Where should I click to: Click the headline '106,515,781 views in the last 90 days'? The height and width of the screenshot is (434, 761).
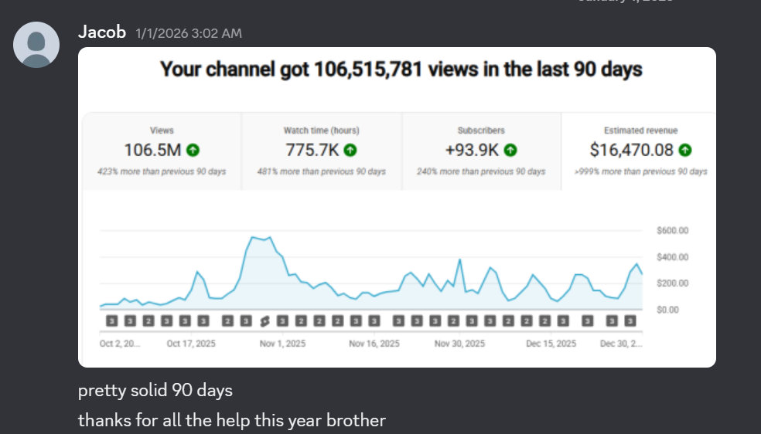(478, 70)
